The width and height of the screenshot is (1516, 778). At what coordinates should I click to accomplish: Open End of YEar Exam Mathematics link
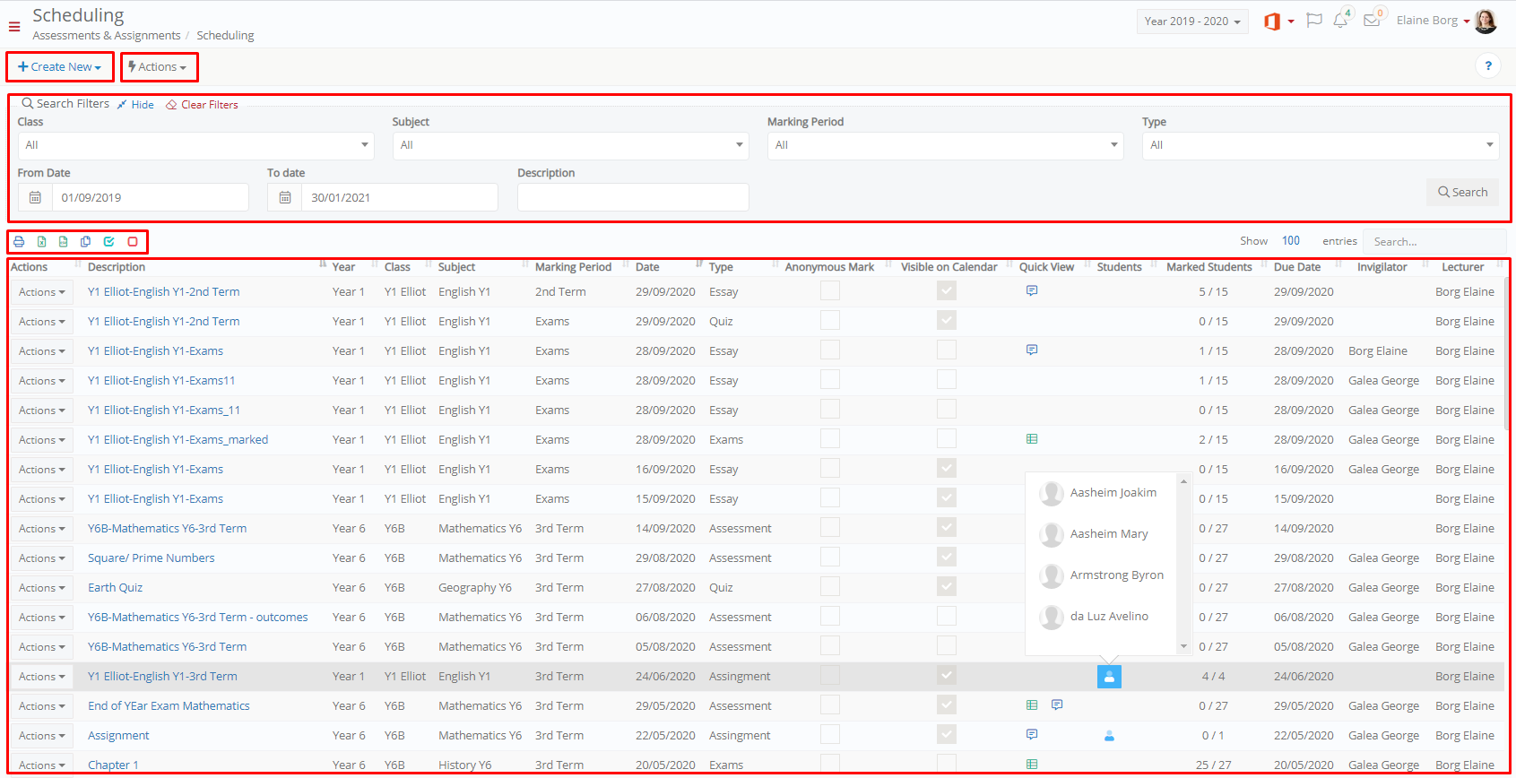[169, 706]
